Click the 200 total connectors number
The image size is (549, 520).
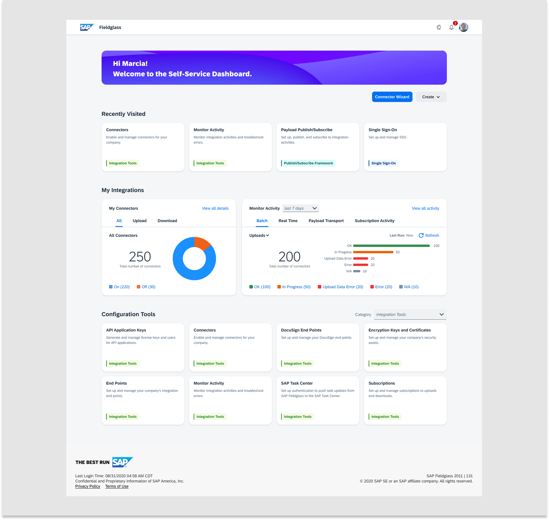(x=289, y=257)
